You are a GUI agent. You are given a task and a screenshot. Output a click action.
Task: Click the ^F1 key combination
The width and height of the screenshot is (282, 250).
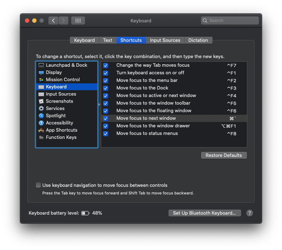click(232, 73)
